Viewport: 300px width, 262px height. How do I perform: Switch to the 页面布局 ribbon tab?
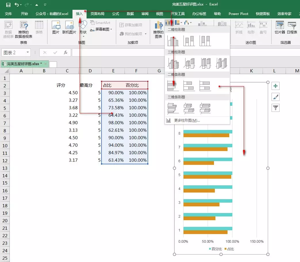click(x=97, y=14)
